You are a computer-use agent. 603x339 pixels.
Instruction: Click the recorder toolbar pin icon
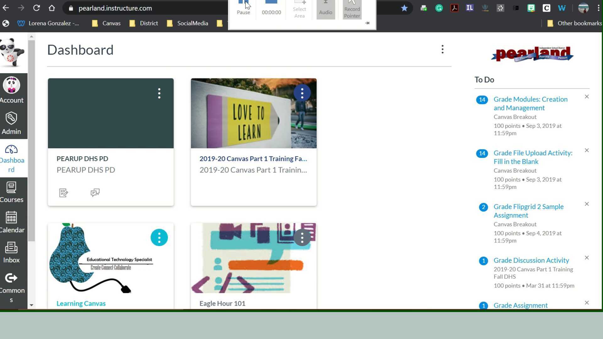pyautogui.click(x=367, y=23)
